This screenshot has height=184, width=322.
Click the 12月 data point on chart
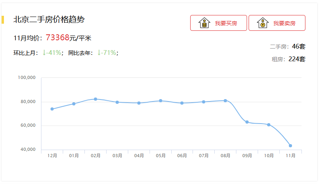click(52, 109)
